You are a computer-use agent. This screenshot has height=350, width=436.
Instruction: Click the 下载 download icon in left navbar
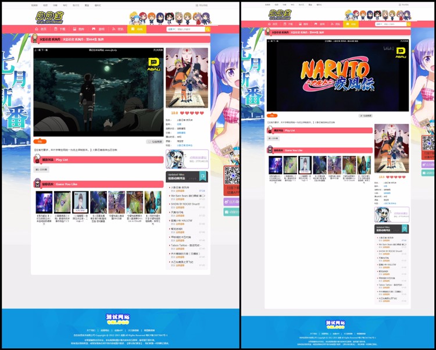(x=56, y=29)
